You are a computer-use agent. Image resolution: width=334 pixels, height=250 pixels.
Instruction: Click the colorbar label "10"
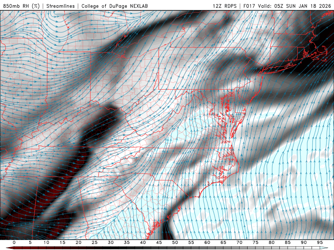pos(46,242)
